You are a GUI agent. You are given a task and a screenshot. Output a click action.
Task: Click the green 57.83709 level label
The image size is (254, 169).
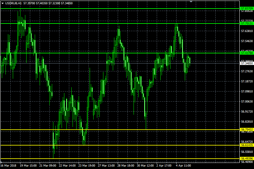point(247,9)
